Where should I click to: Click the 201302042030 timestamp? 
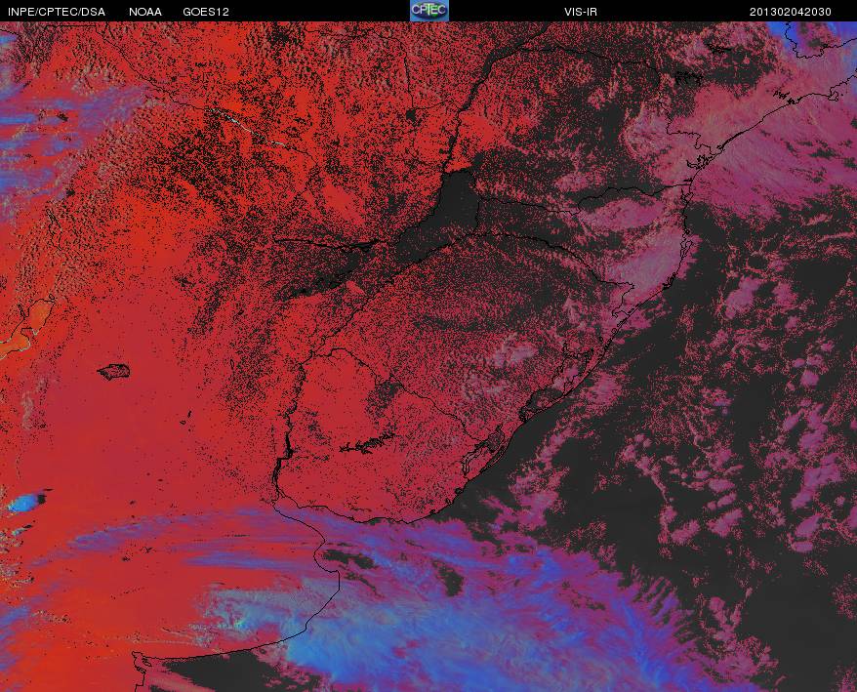pos(791,12)
